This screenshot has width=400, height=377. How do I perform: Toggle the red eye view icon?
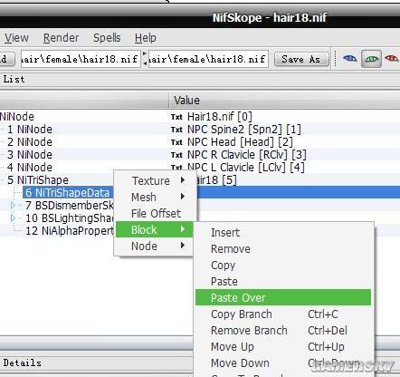[x=392, y=58]
